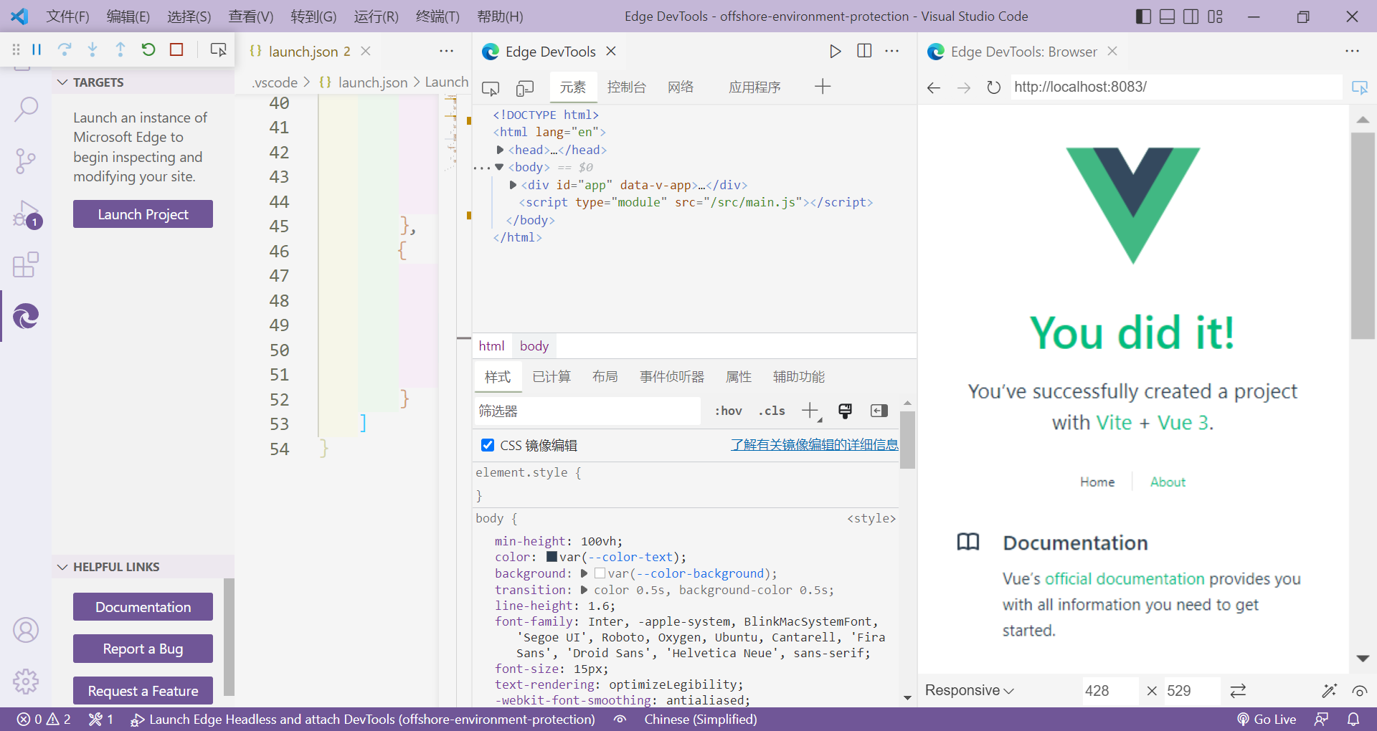Select inspect element tool in DevTools

pos(491,88)
